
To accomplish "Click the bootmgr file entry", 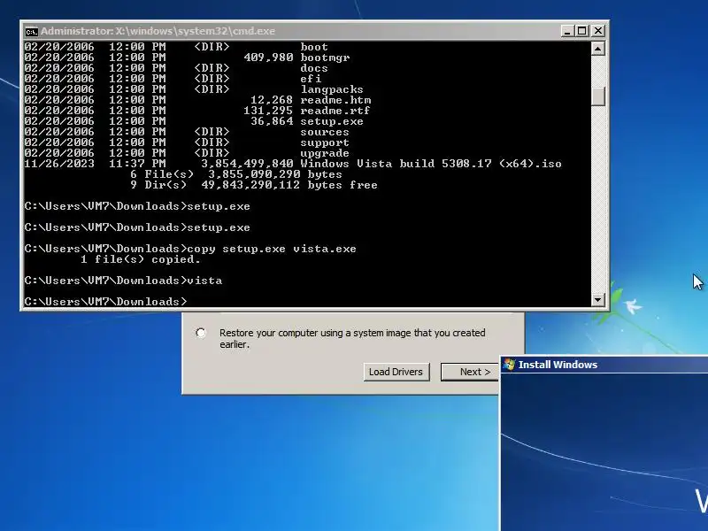I will 325,58.
